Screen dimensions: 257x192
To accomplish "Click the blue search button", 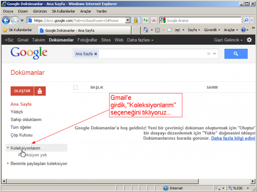I will pos(236,54).
